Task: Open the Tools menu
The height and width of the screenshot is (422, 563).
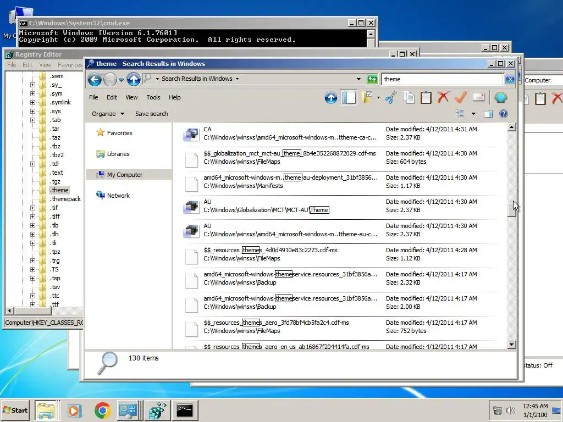Action: click(153, 97)
